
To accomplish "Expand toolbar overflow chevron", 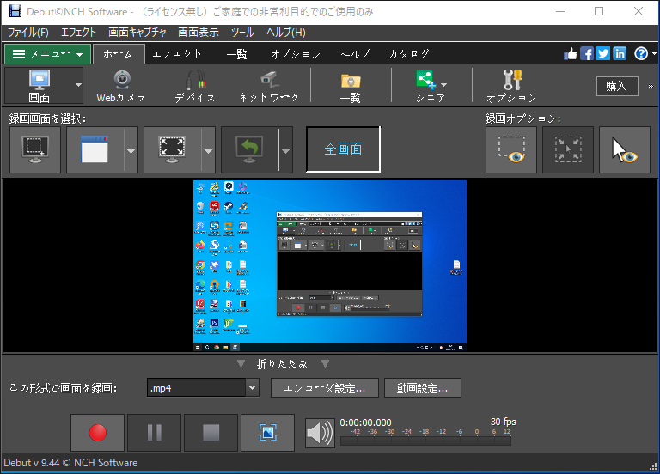I will pos(651,86).
